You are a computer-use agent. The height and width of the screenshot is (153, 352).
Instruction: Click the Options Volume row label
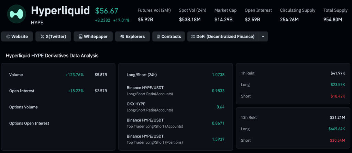click(x=23, y=107)
